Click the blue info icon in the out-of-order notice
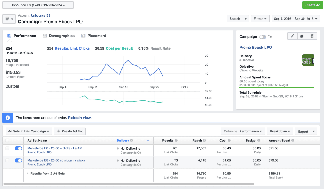 point(8,118)
